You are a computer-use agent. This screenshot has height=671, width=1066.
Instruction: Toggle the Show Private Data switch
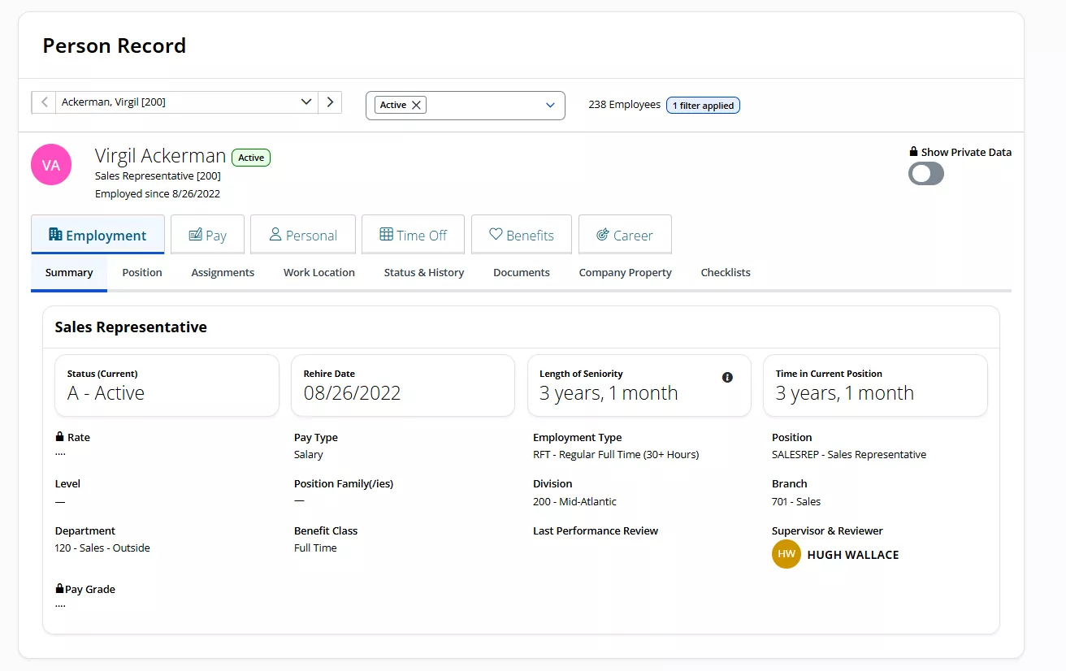click(925, 173)
